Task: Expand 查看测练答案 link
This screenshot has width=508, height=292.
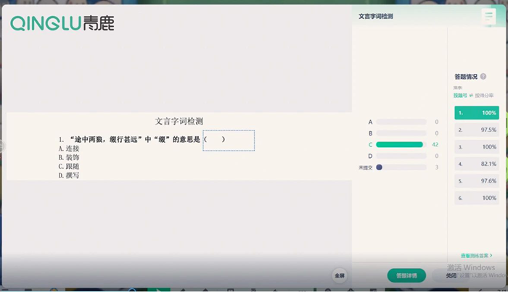Action: pyautogui.click(x=476, y=256)
